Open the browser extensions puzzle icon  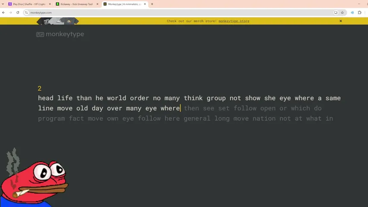coord(359,13)
